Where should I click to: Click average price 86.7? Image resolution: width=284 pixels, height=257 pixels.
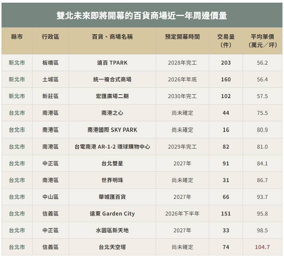coord(262,180)
